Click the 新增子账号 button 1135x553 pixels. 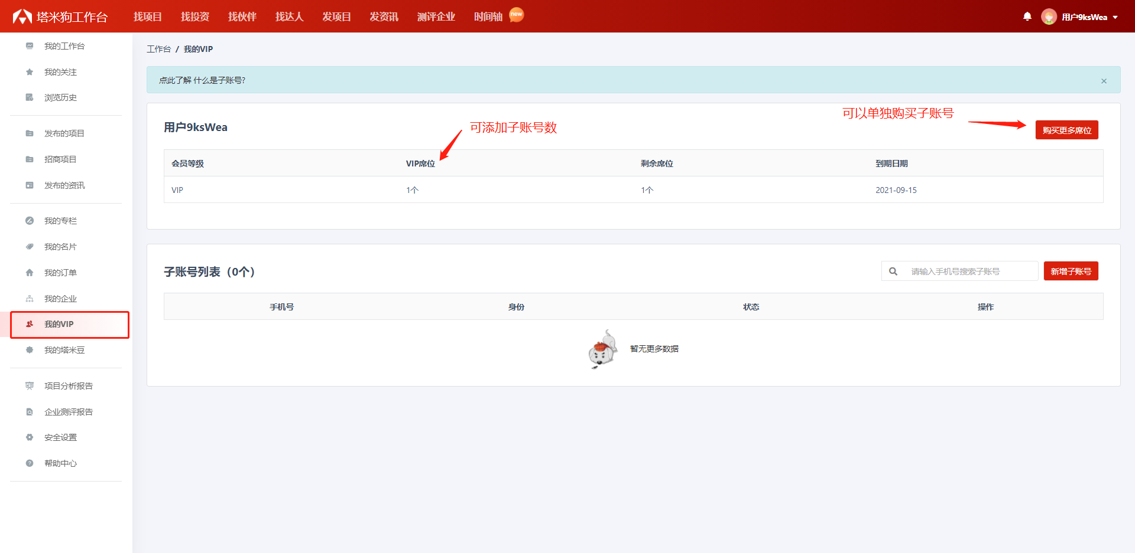(x=1071, y=271)
